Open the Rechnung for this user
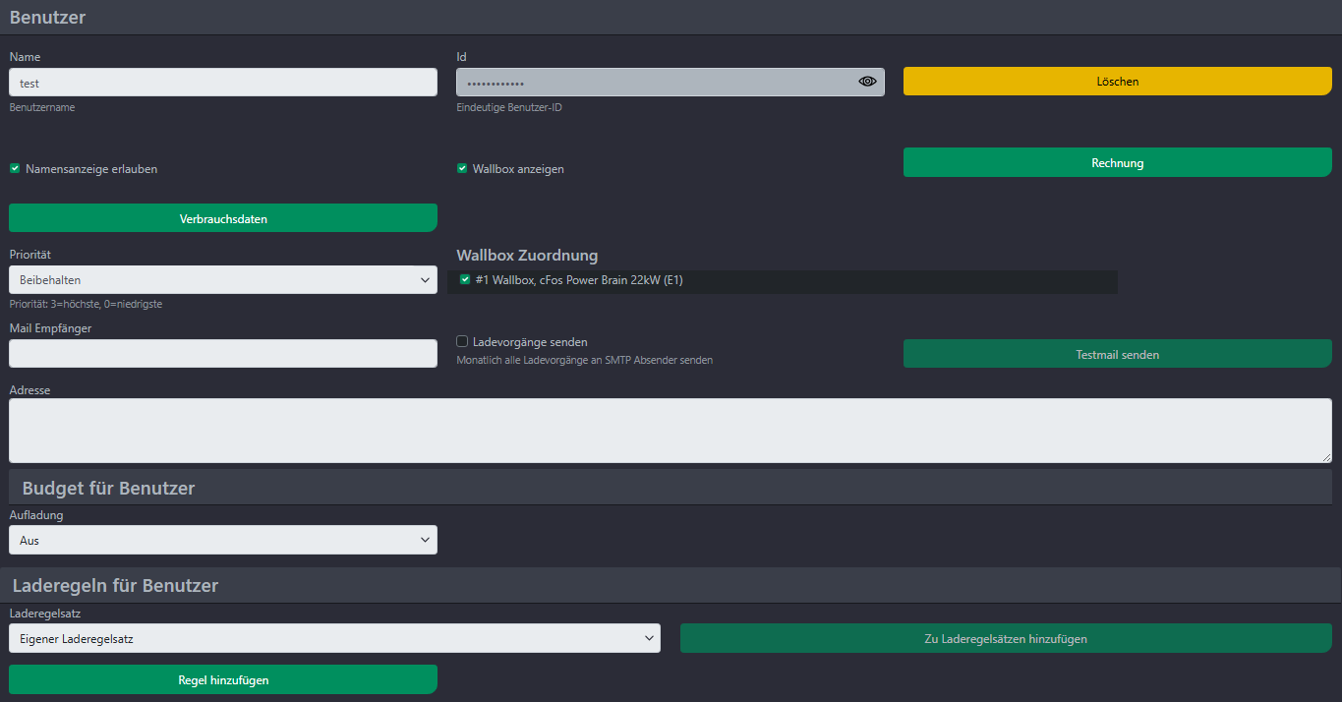Viewport: 1342px width, 702px height. 1117,162
